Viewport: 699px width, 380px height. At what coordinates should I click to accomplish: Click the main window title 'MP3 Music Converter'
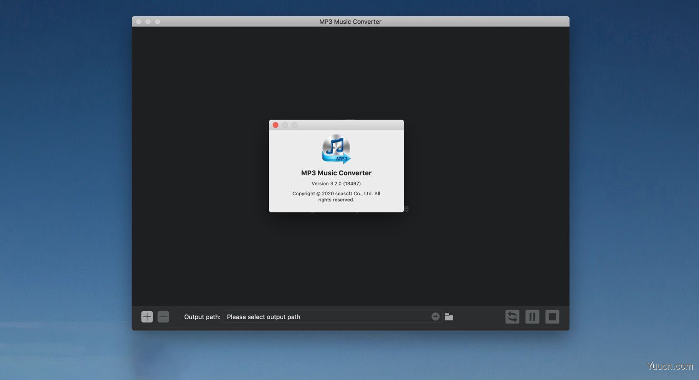(x=350, y=21)
